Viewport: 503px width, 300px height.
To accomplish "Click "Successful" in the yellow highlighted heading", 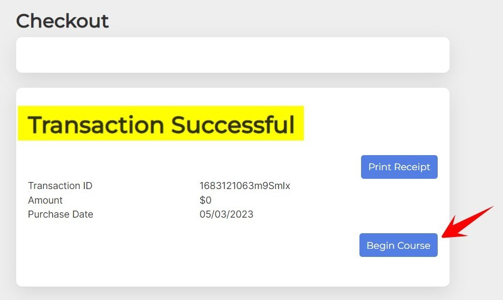I will (233, 124).
